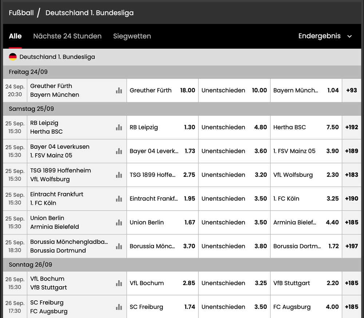Open stats icon for Union Berlin match
This screenshot has height=318, width=364.
click(x=119, y=222)
